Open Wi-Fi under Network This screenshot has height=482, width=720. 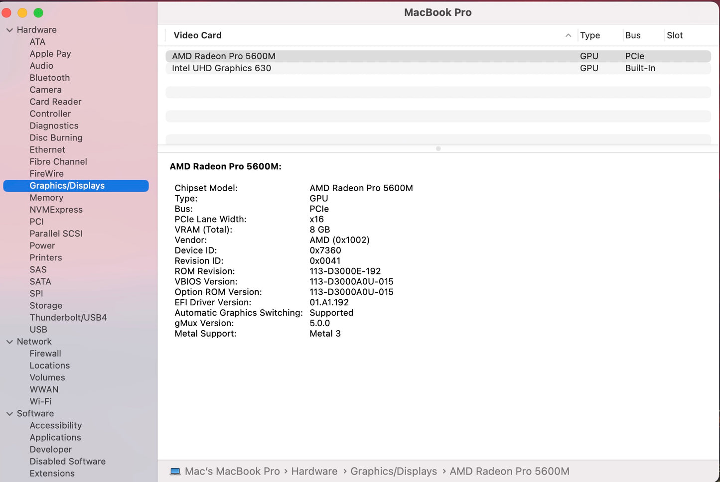click(x=40, y=401)
